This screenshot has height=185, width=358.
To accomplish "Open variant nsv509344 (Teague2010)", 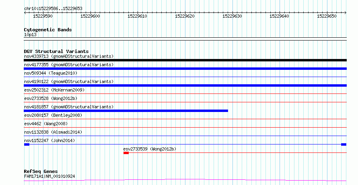I will tap(51, 73).
